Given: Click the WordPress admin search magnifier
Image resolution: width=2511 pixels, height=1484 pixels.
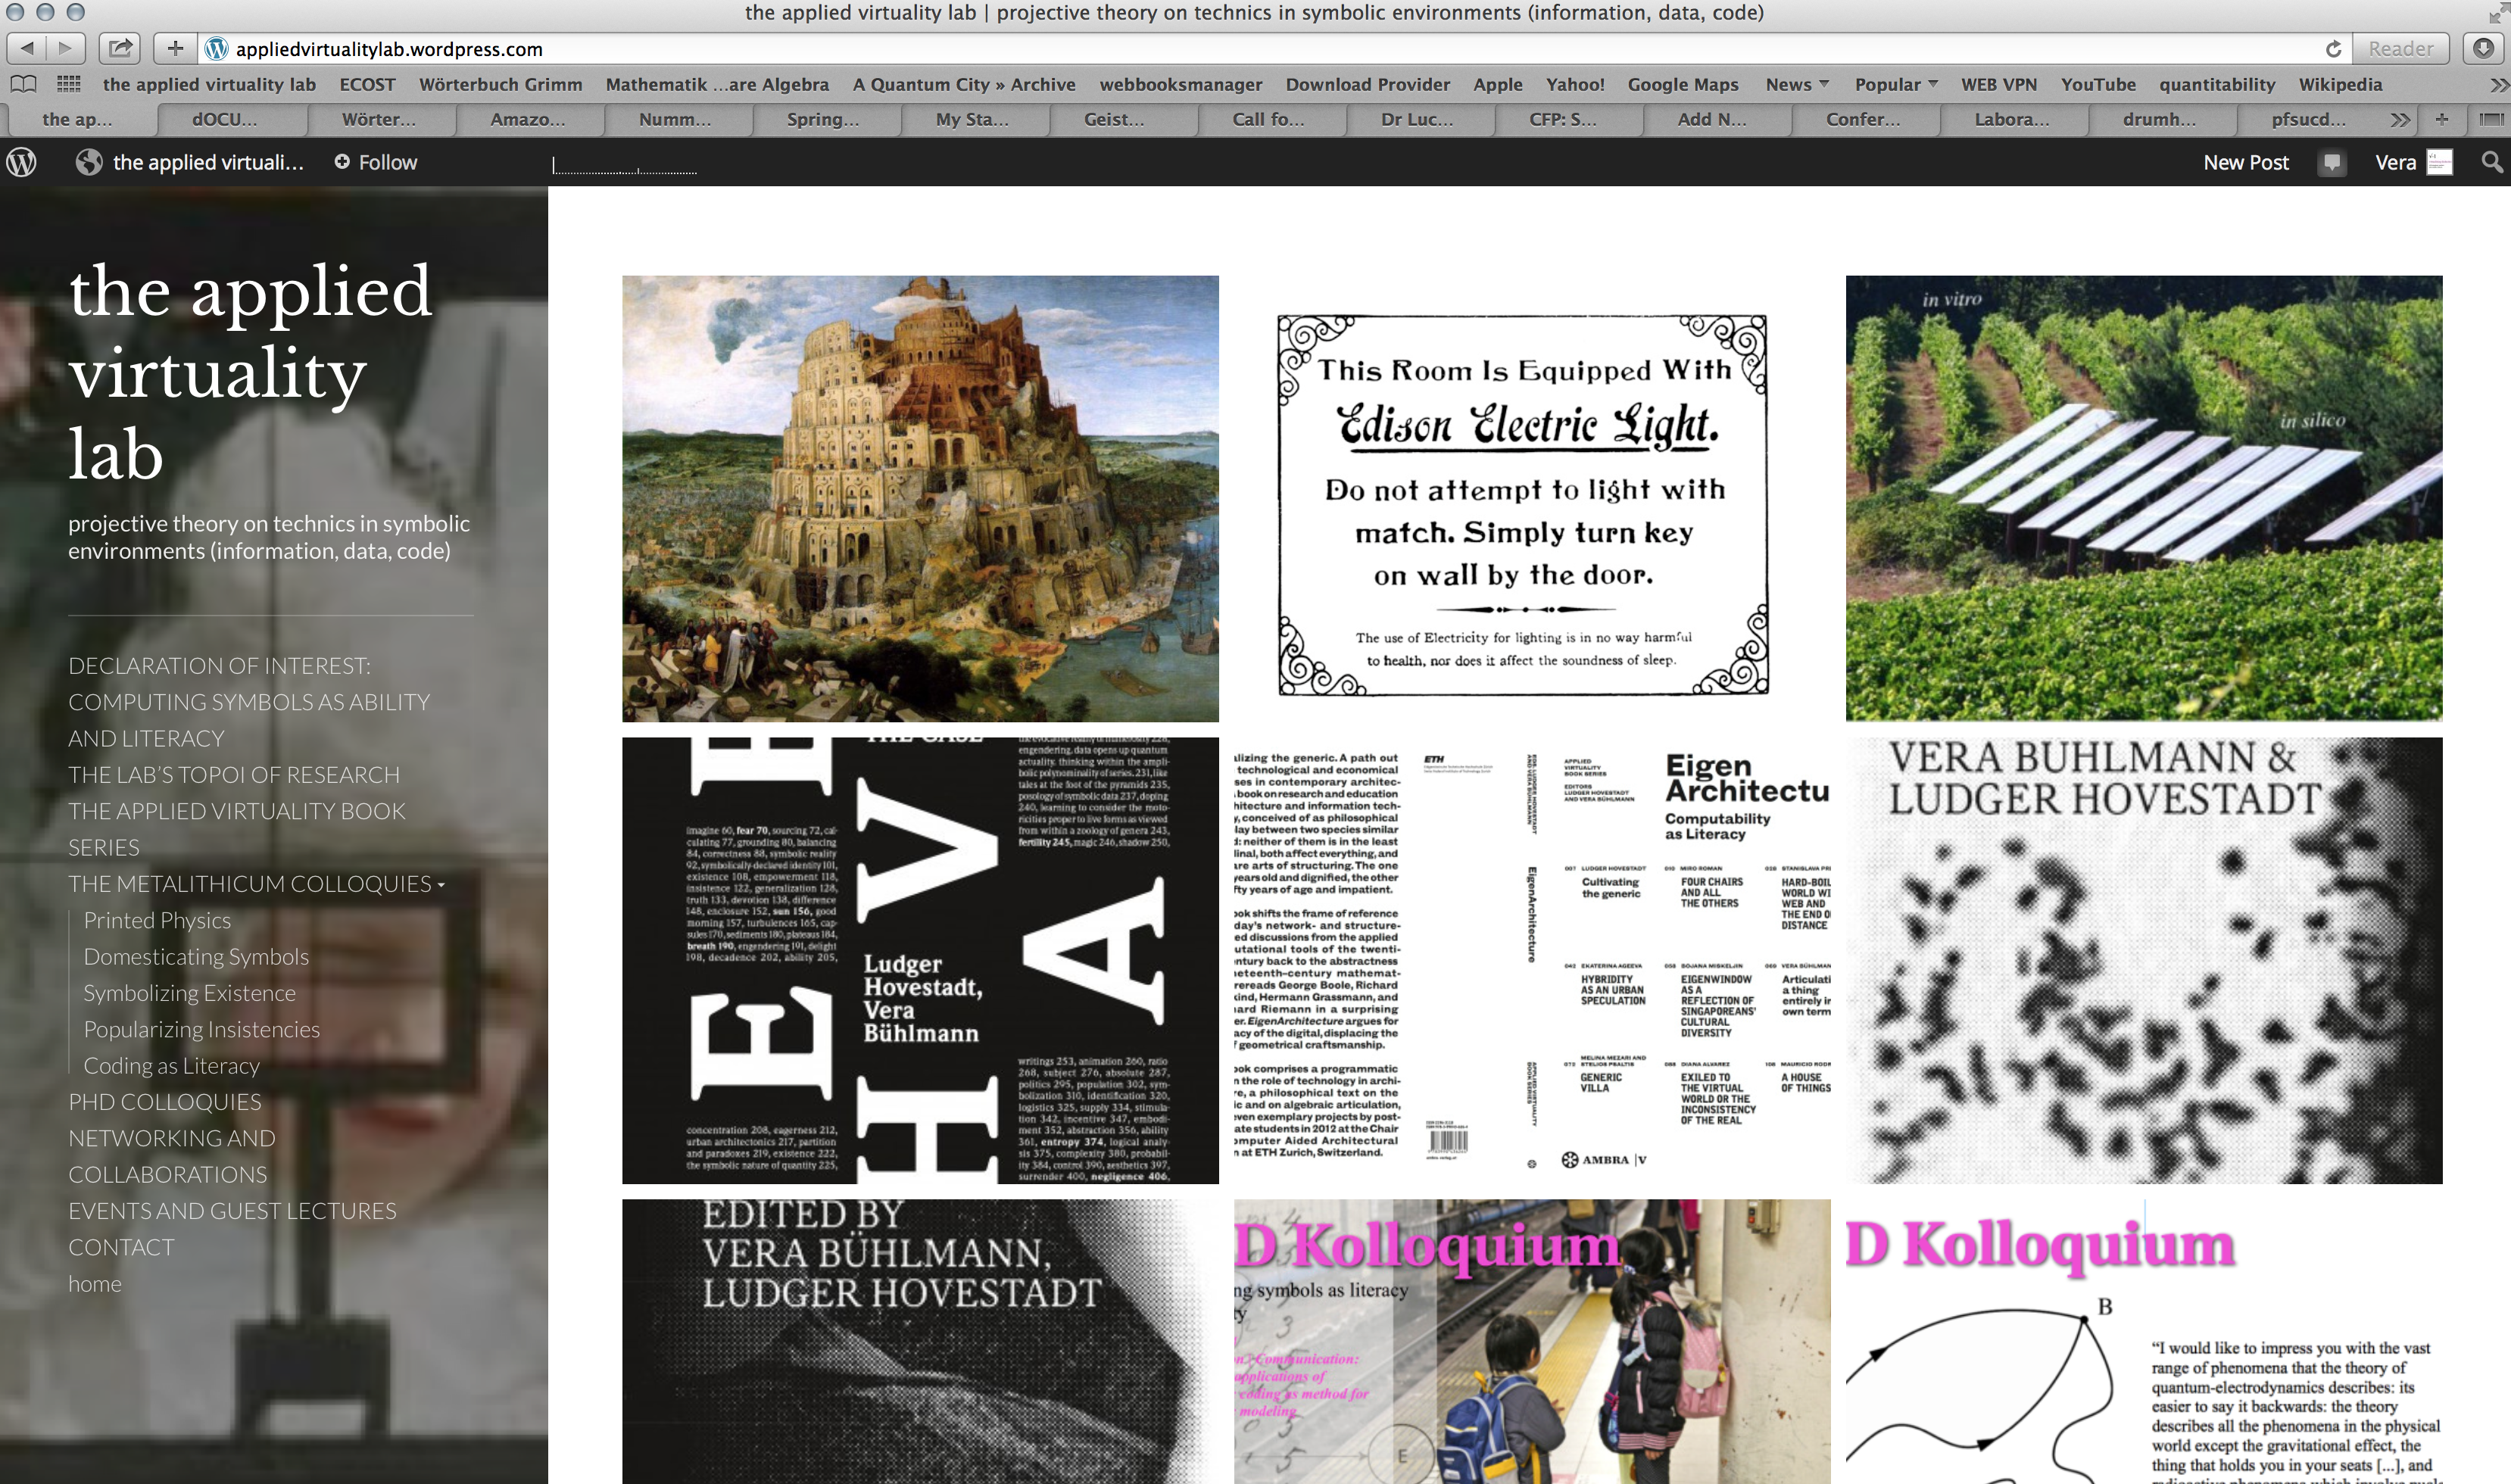Looking at the screenshot, I should tap(2491, 162).
